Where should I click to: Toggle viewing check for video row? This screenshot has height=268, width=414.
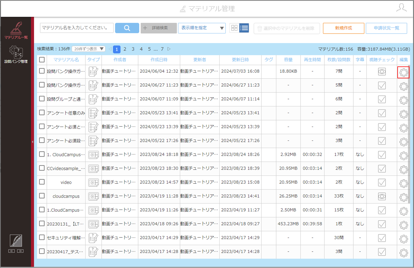tap(382, 183)
